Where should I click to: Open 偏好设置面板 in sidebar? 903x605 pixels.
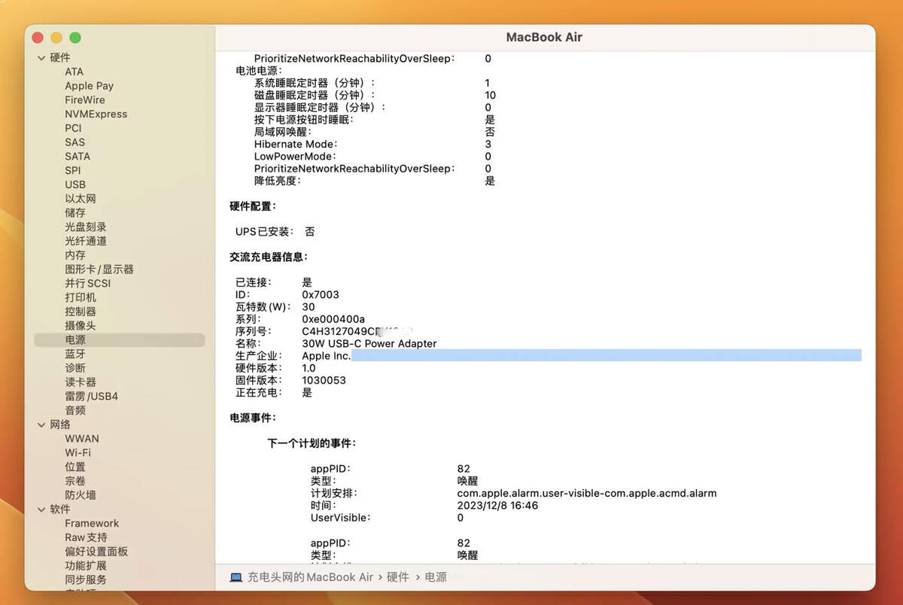[96, 552]
